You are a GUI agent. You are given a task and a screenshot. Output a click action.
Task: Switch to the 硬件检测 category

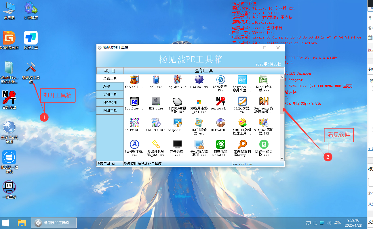tap(110, 103)
